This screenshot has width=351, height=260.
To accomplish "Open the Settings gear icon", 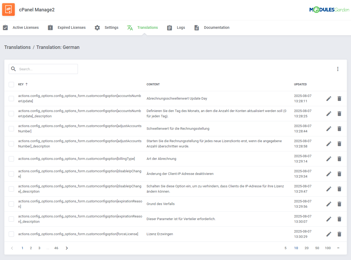I will (x=97, y=27).
